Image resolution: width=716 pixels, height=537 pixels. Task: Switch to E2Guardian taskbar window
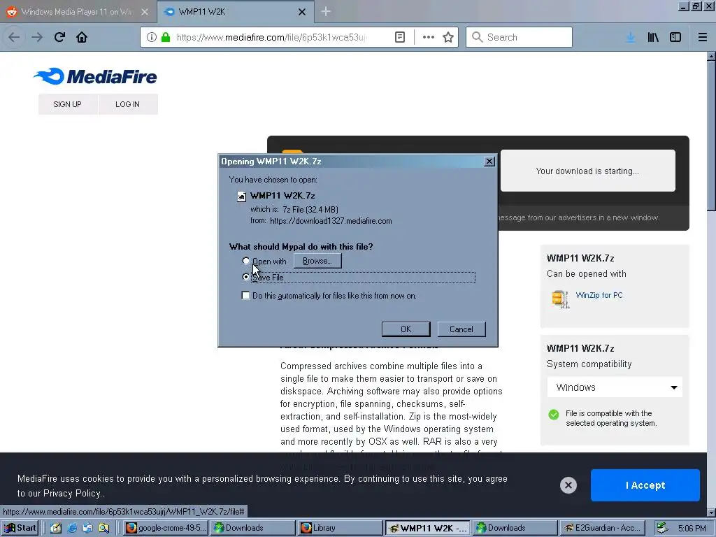tap(603, 528)
